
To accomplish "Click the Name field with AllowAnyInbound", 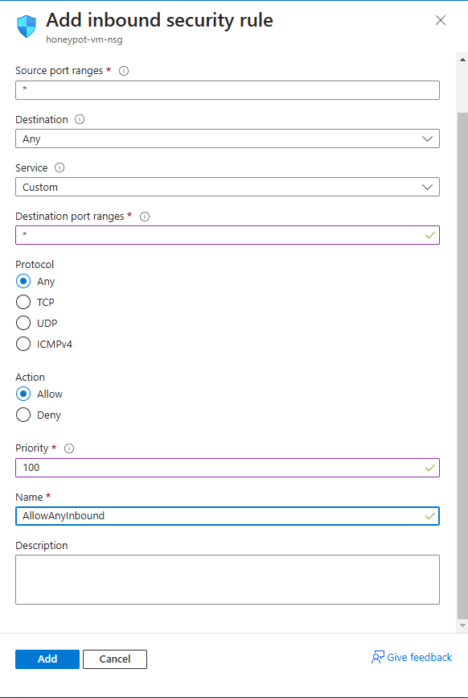I will point(228,516).
